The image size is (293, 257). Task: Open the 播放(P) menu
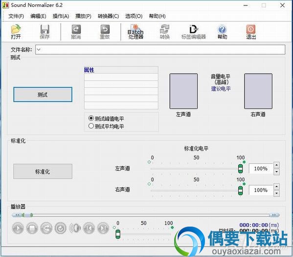click(83, 16)
